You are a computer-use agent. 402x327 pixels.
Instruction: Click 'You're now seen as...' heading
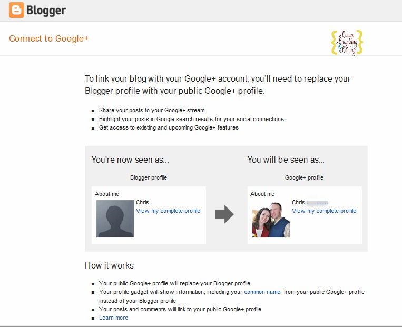(130, 160)
